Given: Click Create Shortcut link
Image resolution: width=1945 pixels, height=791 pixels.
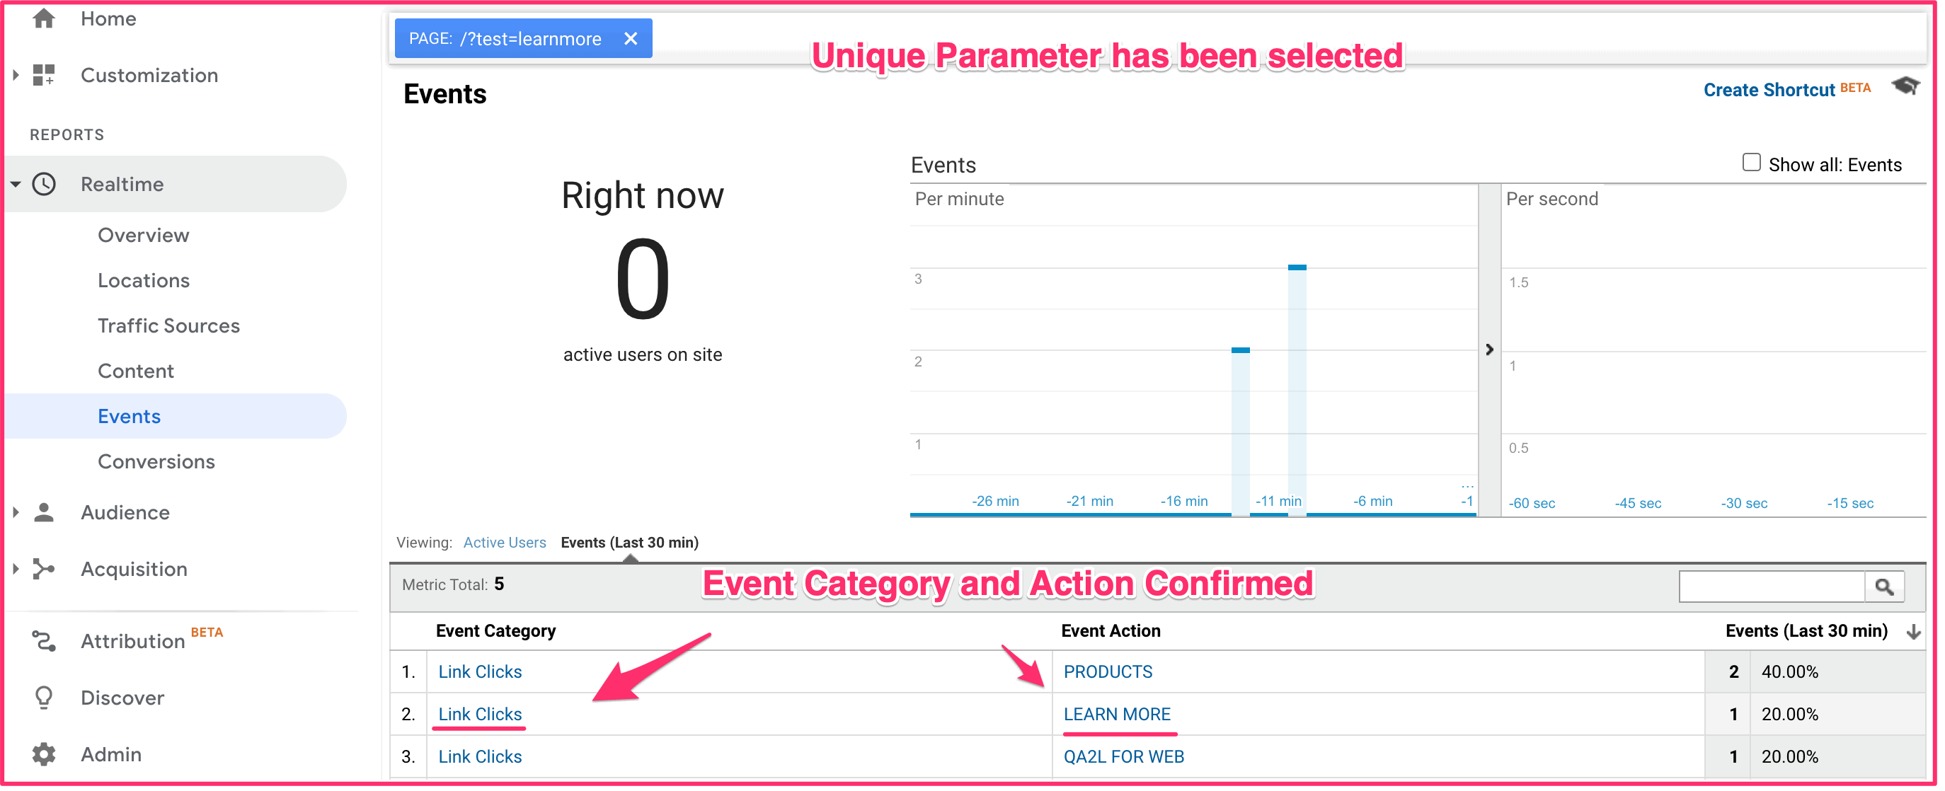Looking at the screenshot, I should (x=1768, y=91).
